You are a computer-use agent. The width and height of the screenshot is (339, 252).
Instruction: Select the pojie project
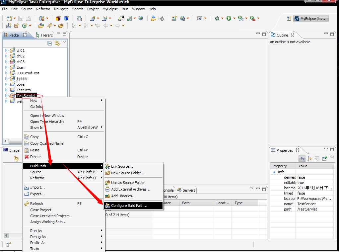click(x=21, y=84)
